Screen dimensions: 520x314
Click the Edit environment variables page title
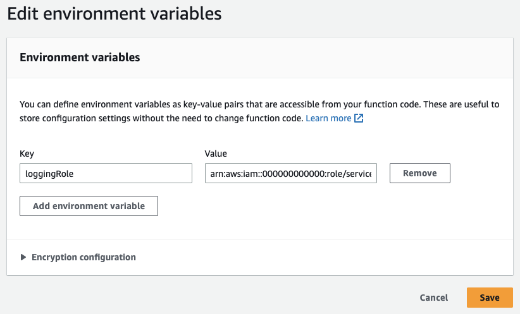point(115,15)
